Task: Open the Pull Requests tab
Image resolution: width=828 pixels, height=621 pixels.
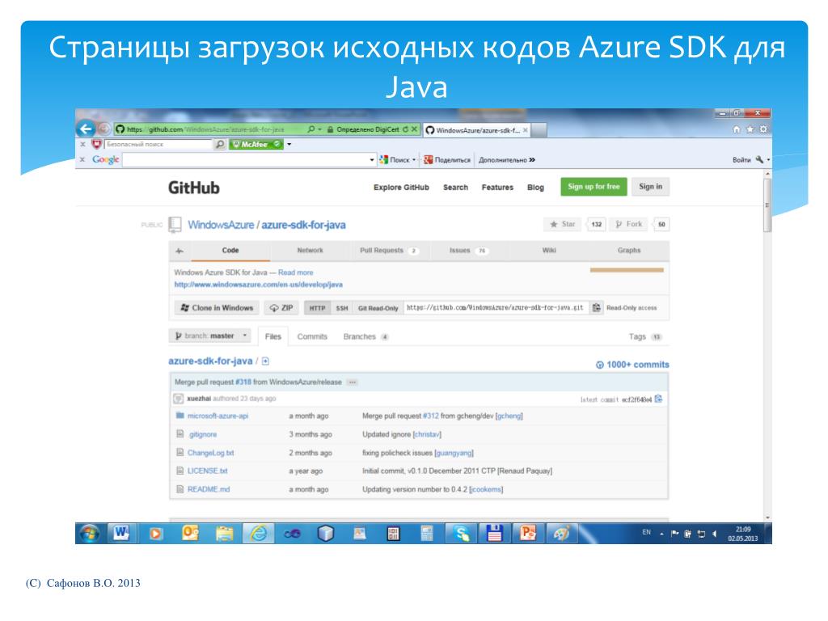Action: coord(389,251)
